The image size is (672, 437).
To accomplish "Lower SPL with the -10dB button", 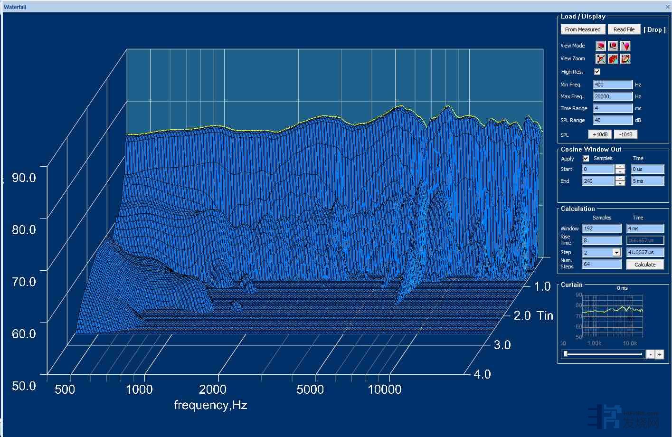I will (625, 134).
